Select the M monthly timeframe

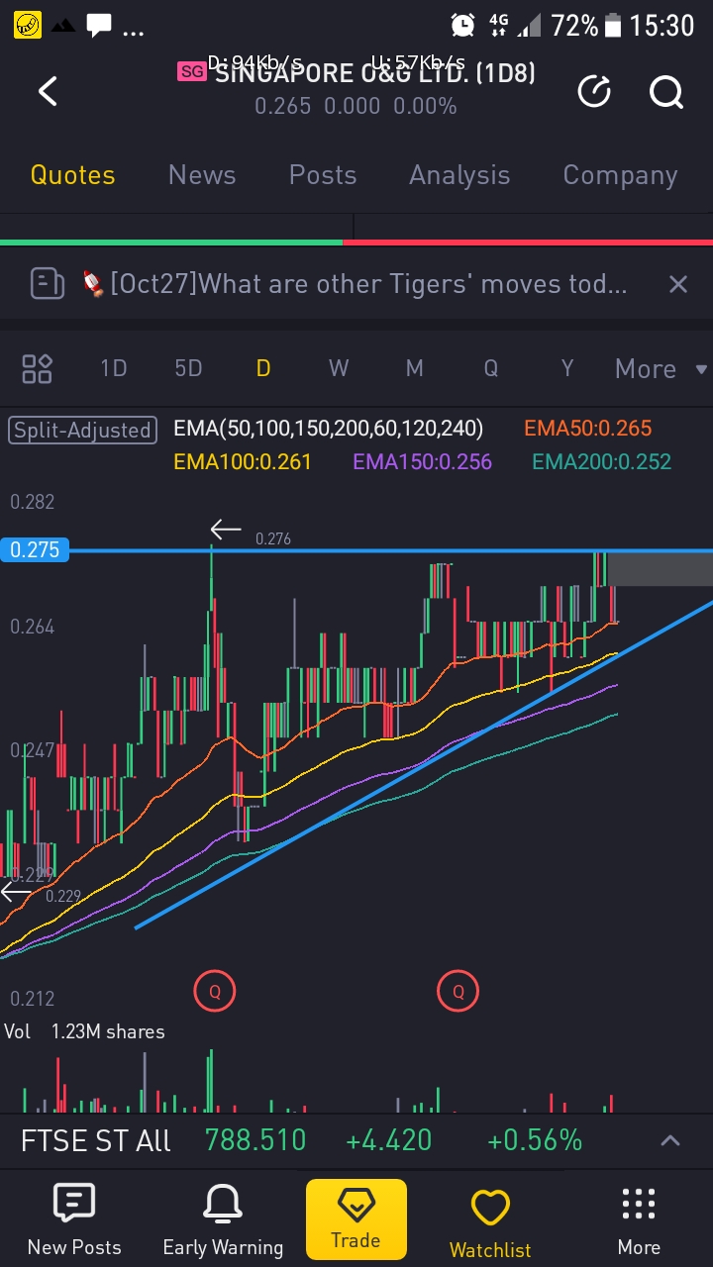(x=414, y=368)
